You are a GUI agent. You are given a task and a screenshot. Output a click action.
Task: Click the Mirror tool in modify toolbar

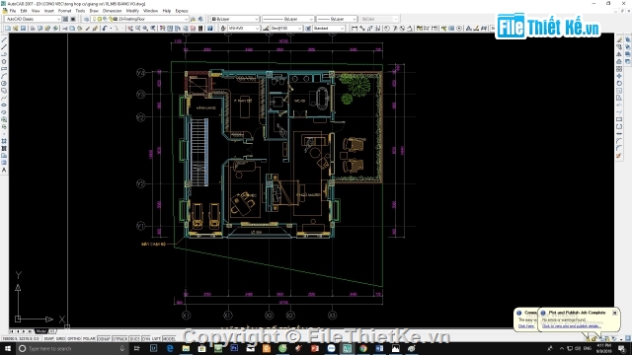619,54
